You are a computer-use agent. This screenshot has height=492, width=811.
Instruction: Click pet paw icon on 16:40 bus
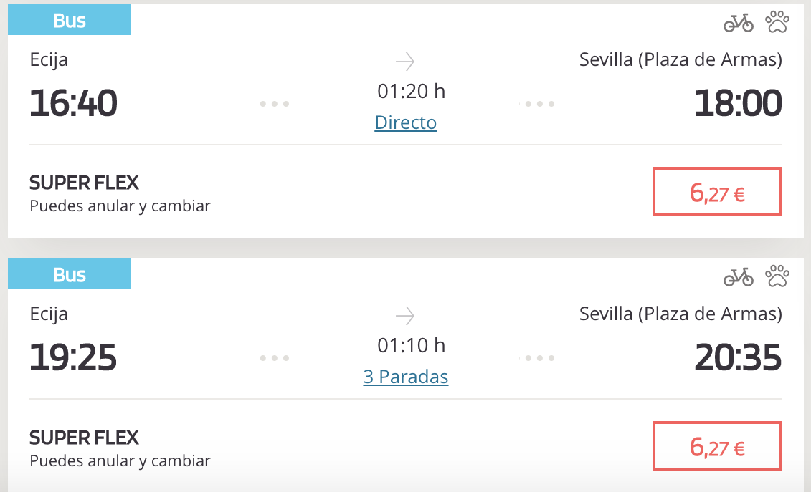click(777, 22)
